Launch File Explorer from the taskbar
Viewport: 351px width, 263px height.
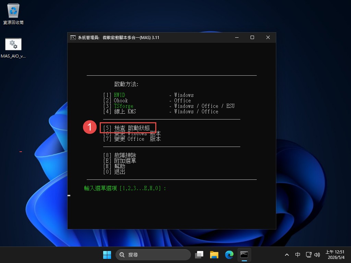point(214,255)
